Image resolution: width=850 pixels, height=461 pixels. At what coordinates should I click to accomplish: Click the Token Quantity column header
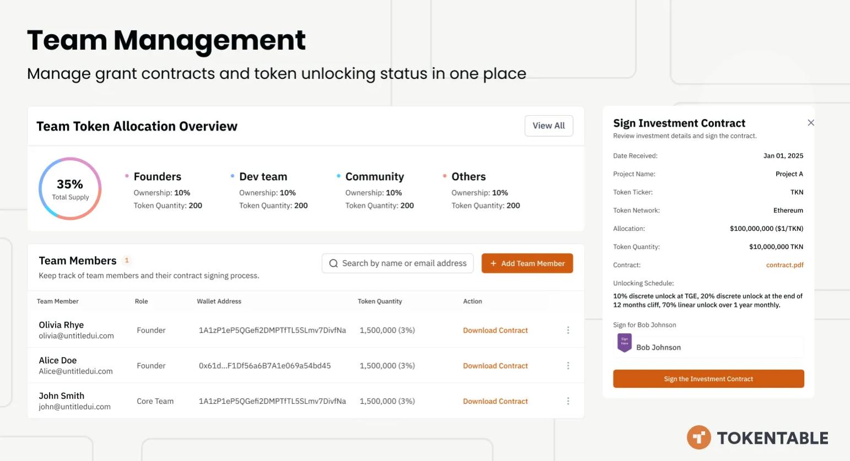tap(380, 301)
